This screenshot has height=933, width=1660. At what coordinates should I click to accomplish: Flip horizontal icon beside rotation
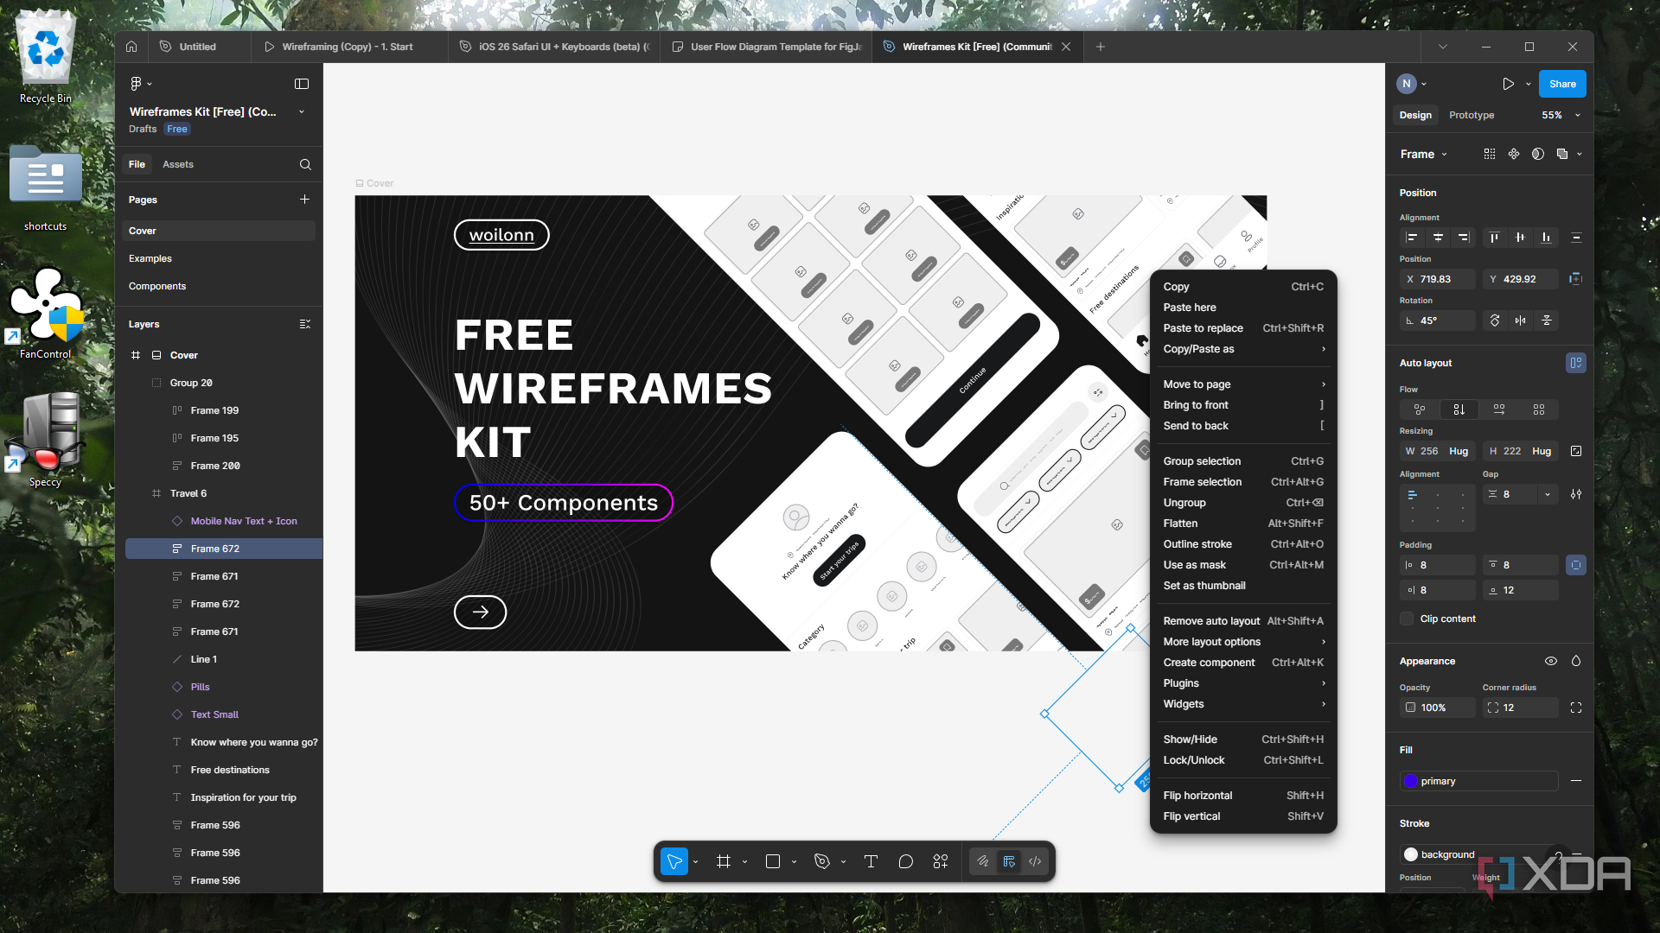1521,321
